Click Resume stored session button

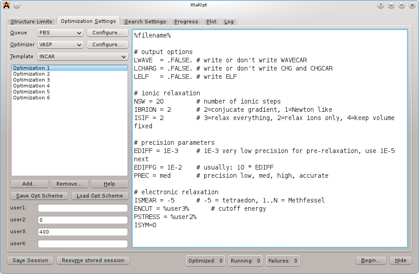pos(93,260)
